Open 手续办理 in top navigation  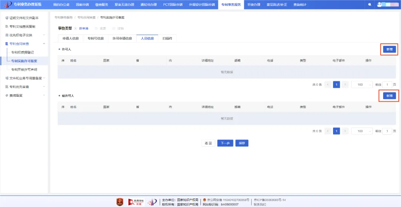point(254,4)
